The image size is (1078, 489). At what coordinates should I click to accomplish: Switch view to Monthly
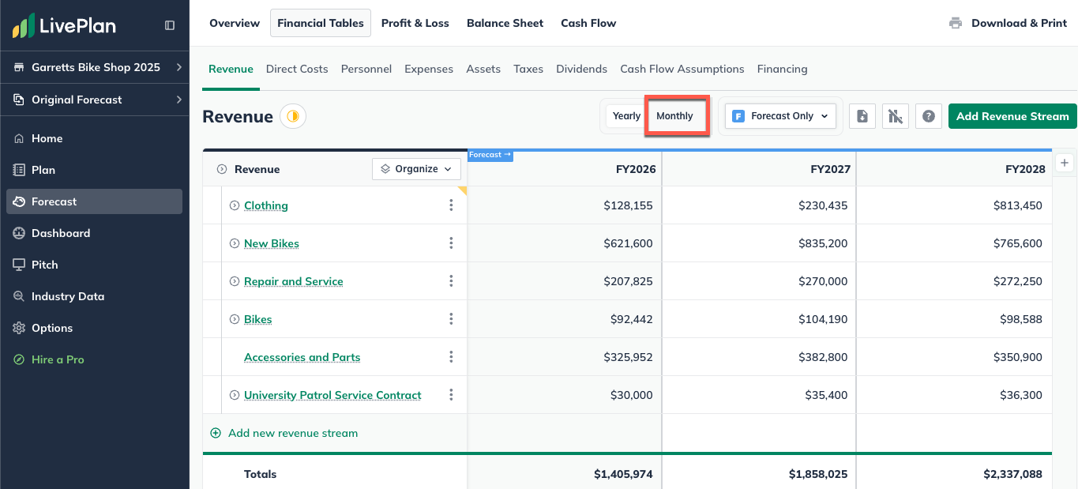click(x=675, y=116)
